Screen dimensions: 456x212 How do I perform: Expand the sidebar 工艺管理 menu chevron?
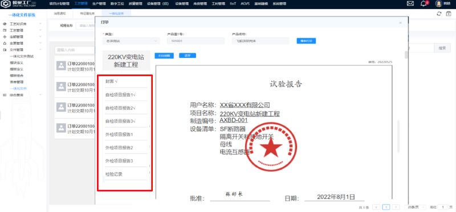pos(40,30)
